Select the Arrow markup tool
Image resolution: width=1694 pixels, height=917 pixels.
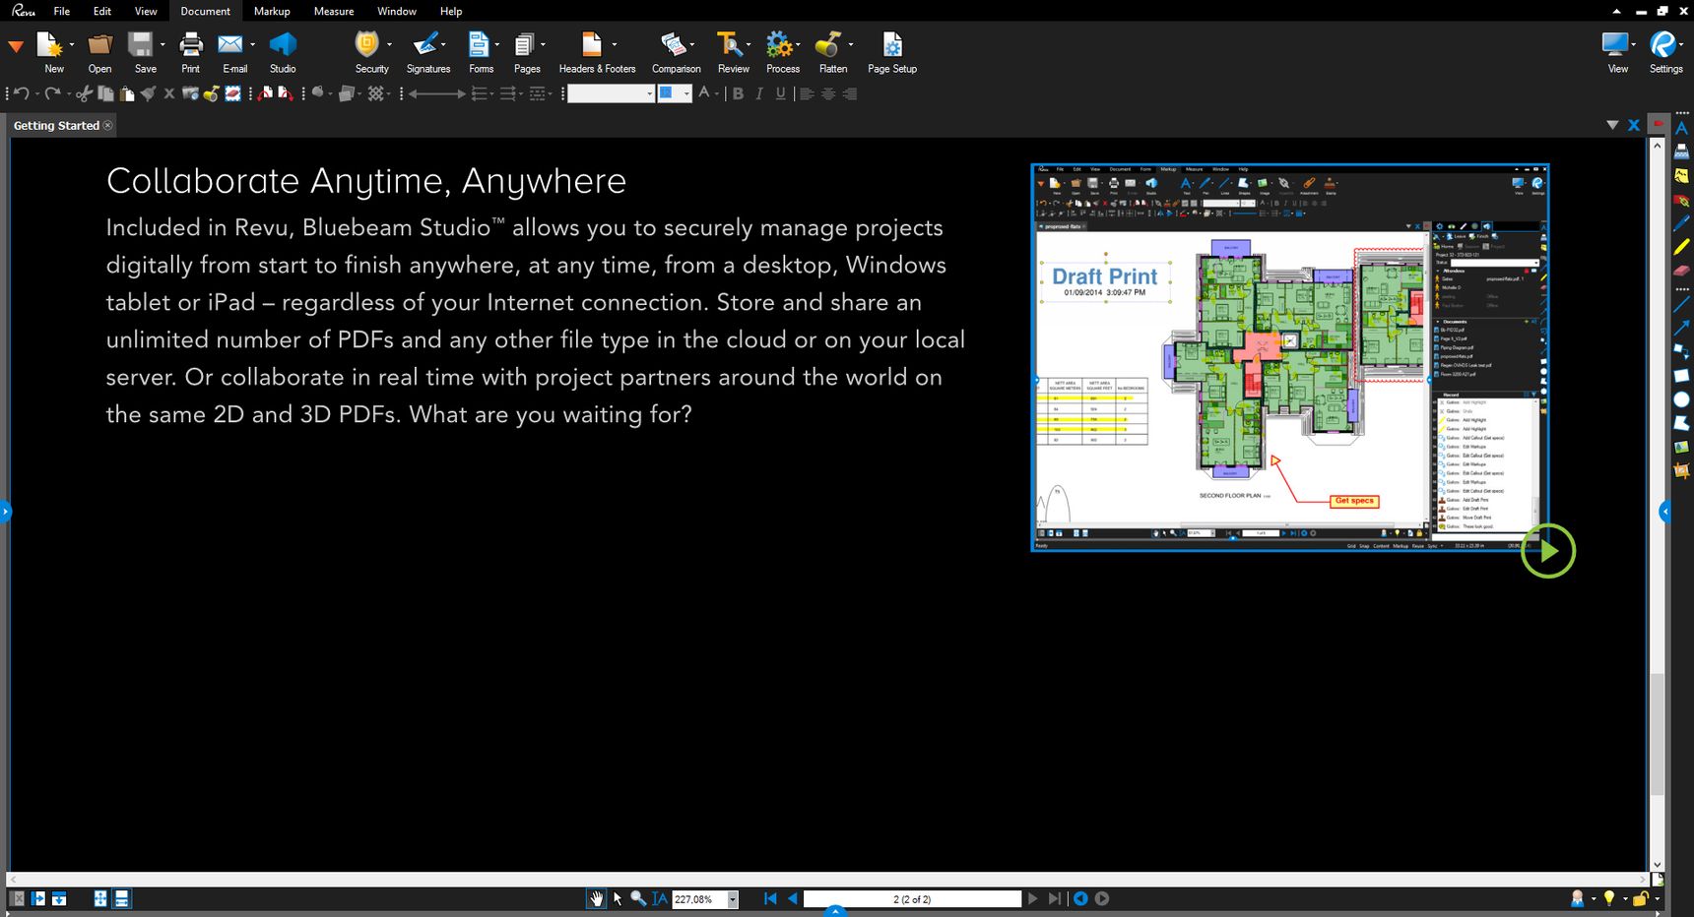pyautogui.click(x=1682, y=327)
